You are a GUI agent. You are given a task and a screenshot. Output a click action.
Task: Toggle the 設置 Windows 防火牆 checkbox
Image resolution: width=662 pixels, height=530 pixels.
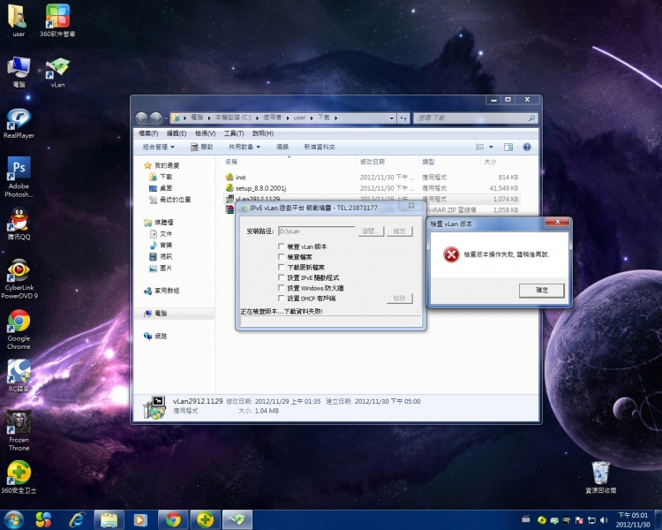point(282,288)
